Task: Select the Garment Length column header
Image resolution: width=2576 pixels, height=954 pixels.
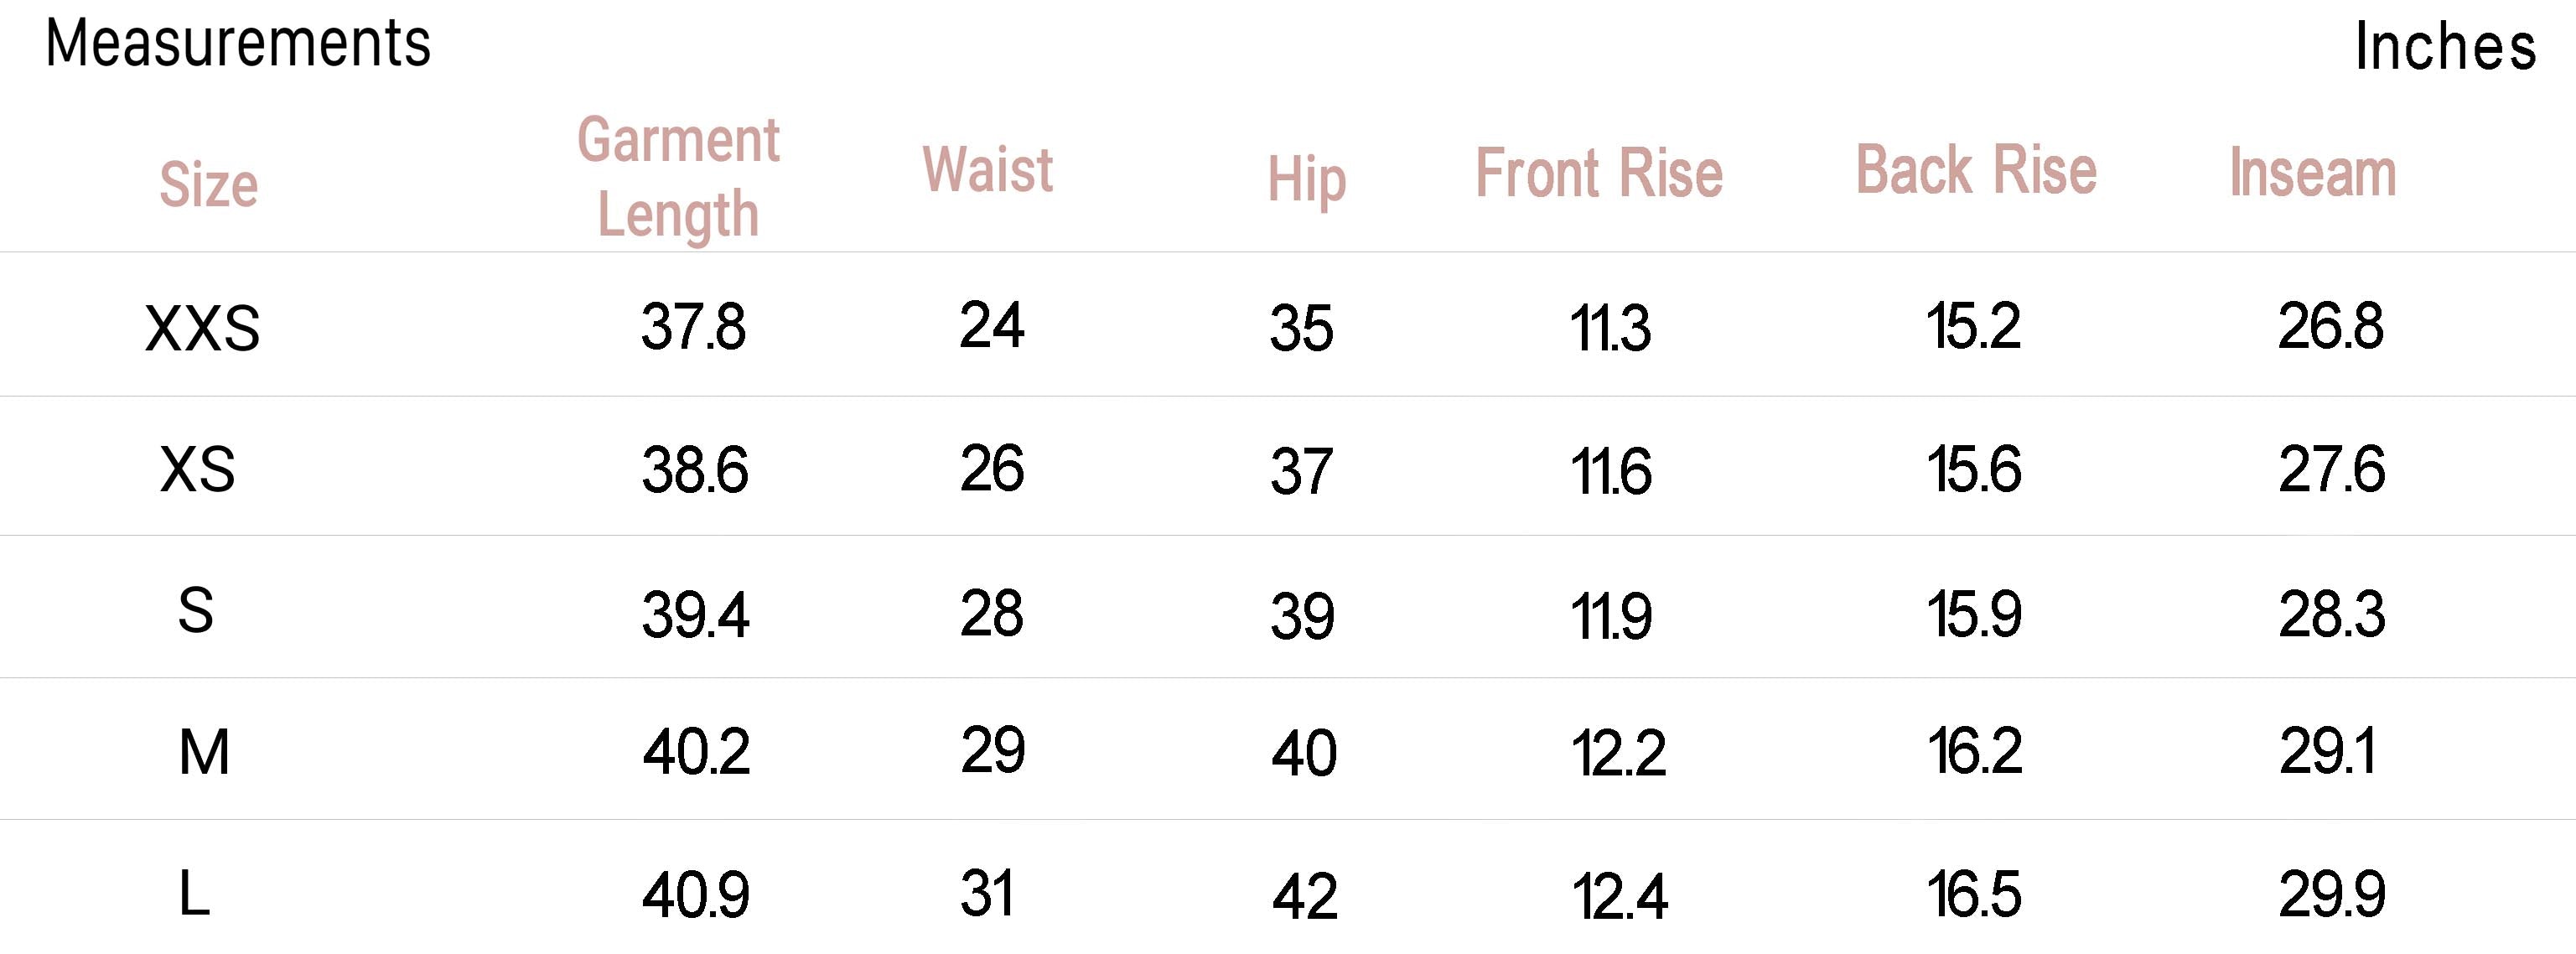Action: (678, 177)
